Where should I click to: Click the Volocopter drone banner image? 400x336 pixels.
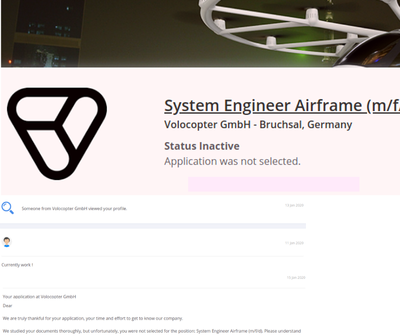(x=200, y=34)
